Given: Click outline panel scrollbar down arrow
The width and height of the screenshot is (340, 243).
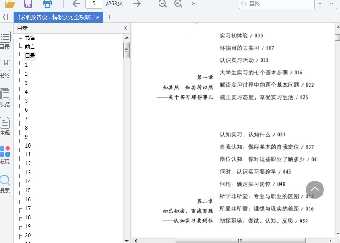Looking at the screenshot, I should click(127, 241).
